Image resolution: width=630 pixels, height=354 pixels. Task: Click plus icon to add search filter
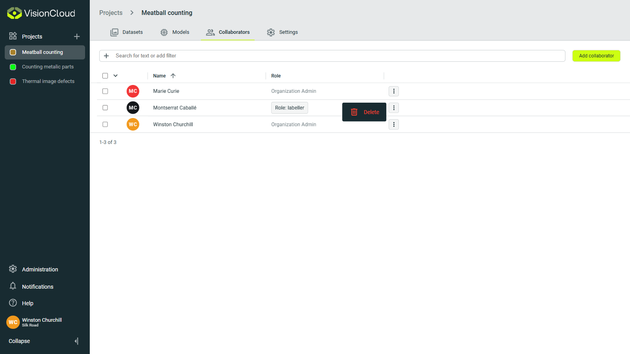click(x=106, y=56)
